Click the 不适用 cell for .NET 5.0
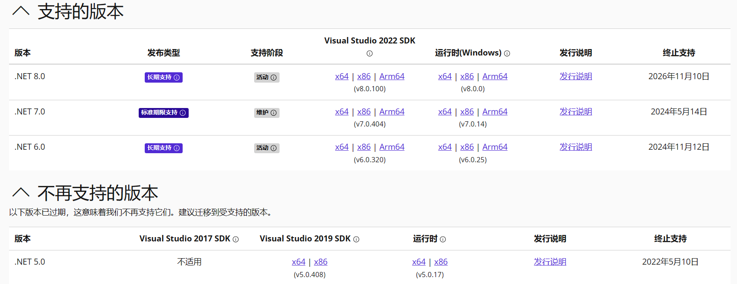Image resolution: width=737 pixels, height=284 pixels. pos(190,262)
